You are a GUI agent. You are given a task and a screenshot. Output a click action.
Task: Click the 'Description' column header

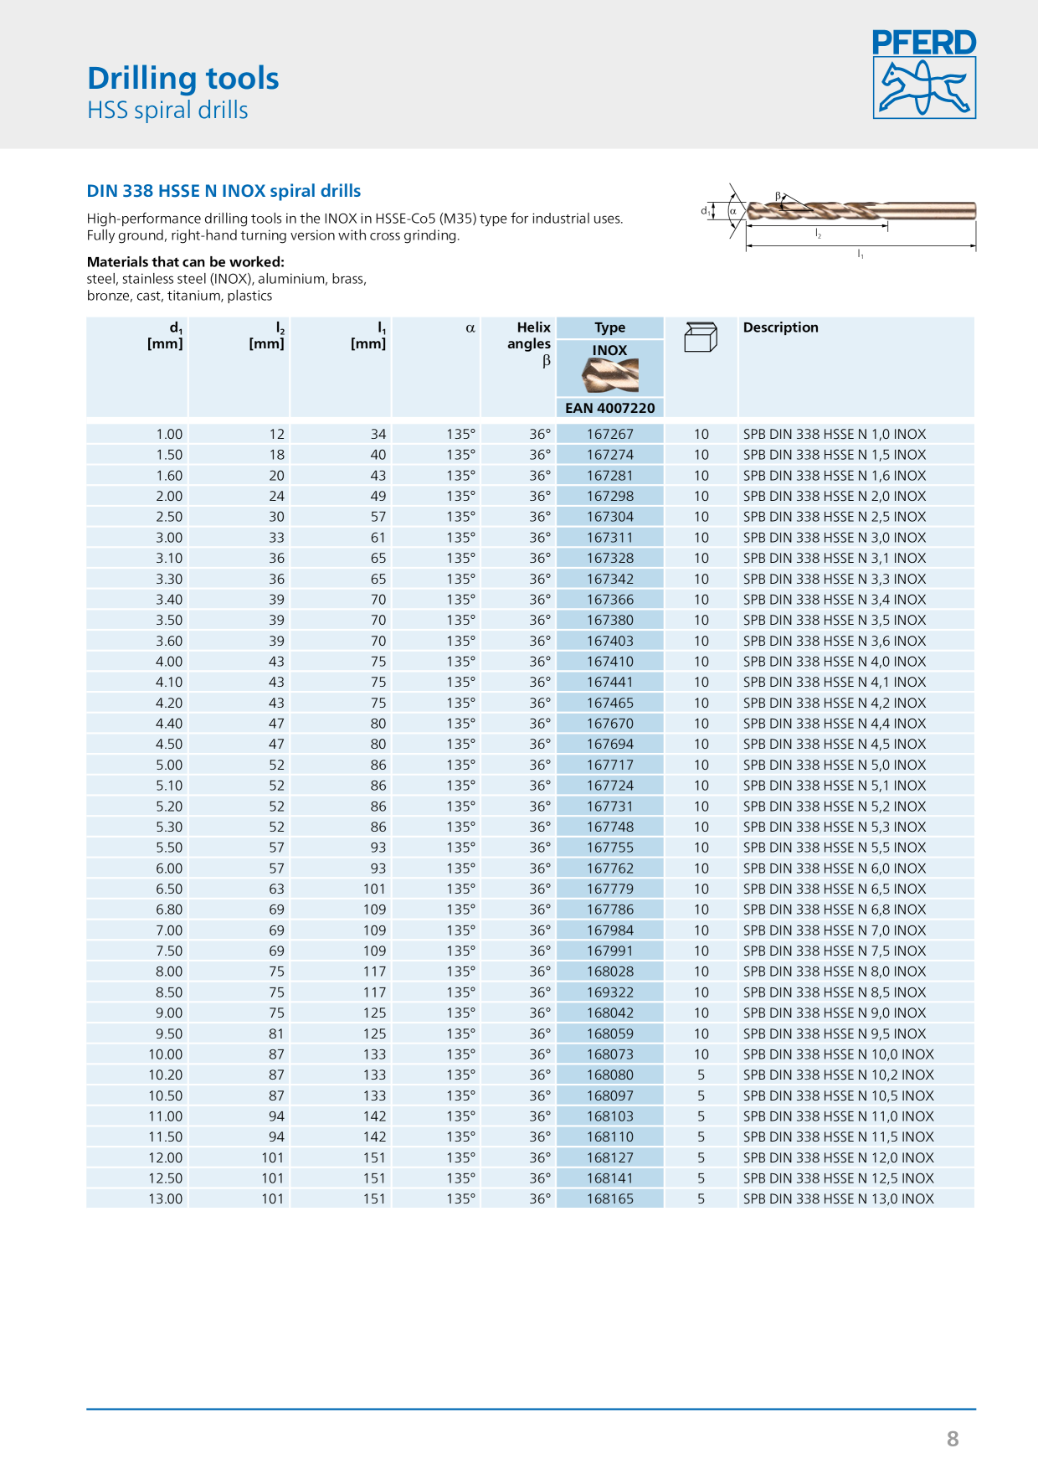point(781,327)
